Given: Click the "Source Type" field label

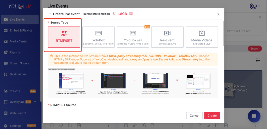Looking at the screenshot, I should pos(59,23).
